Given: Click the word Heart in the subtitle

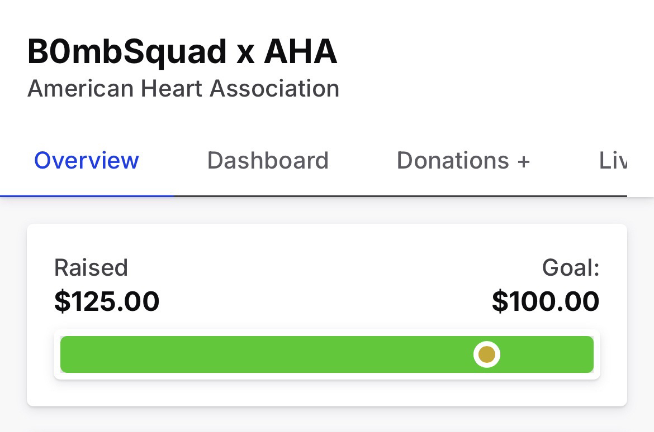Looking at the screenshot, I should (172, 89).
